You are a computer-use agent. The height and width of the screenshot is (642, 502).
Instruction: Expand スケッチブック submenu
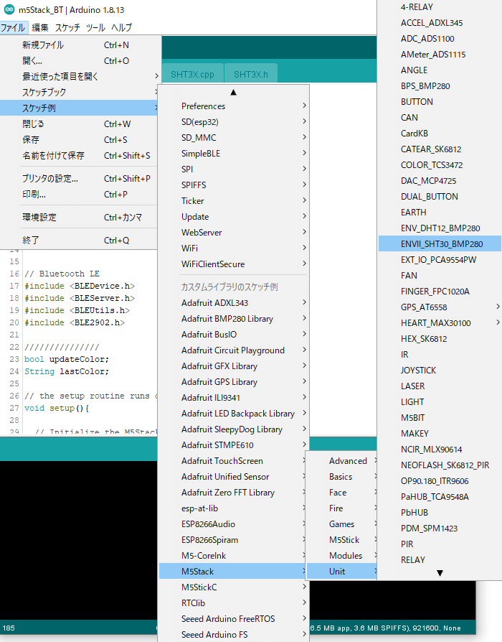78,93
